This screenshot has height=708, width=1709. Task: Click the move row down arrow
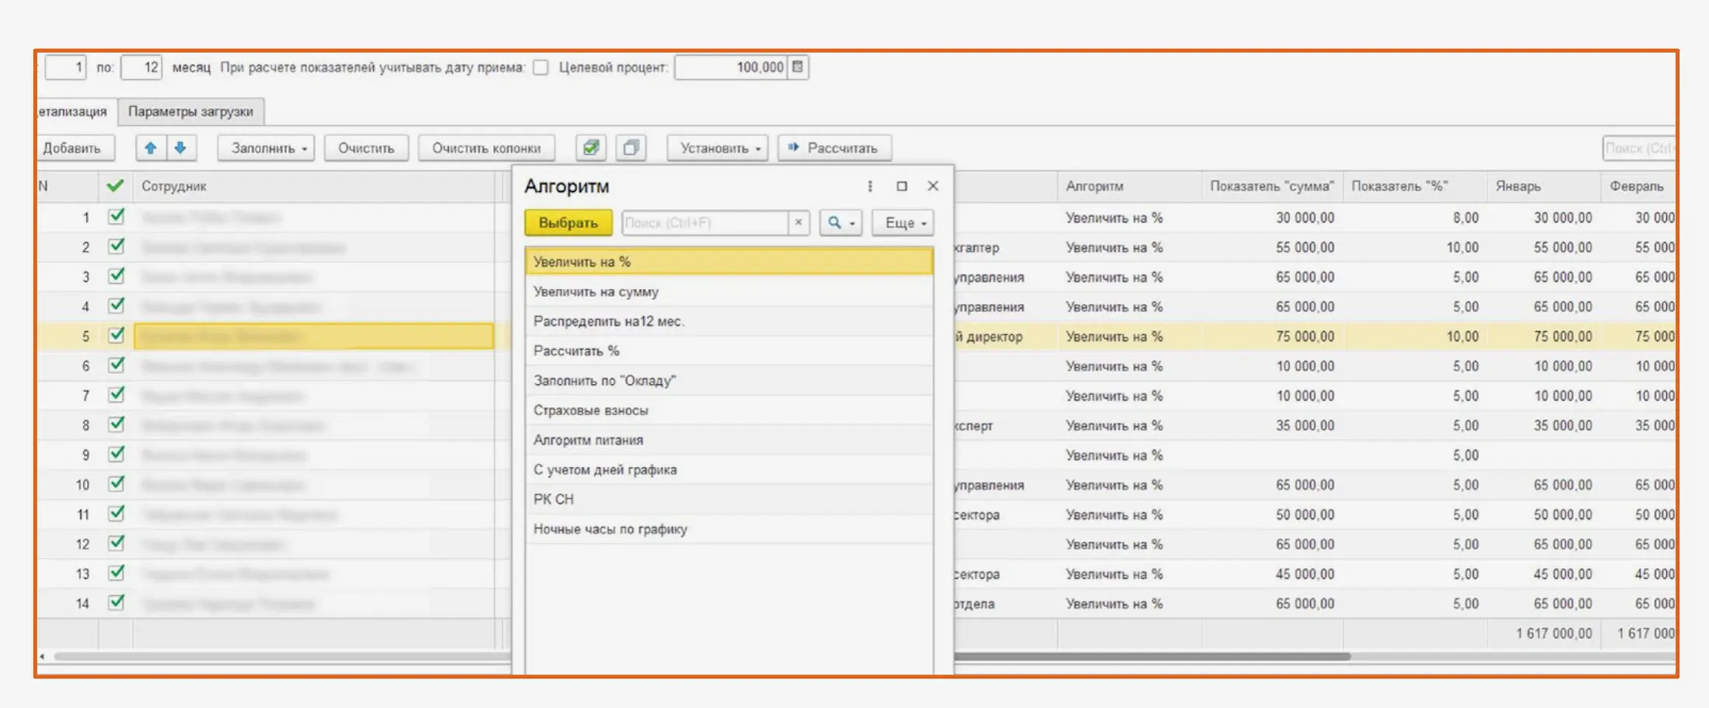coord(180,148)
